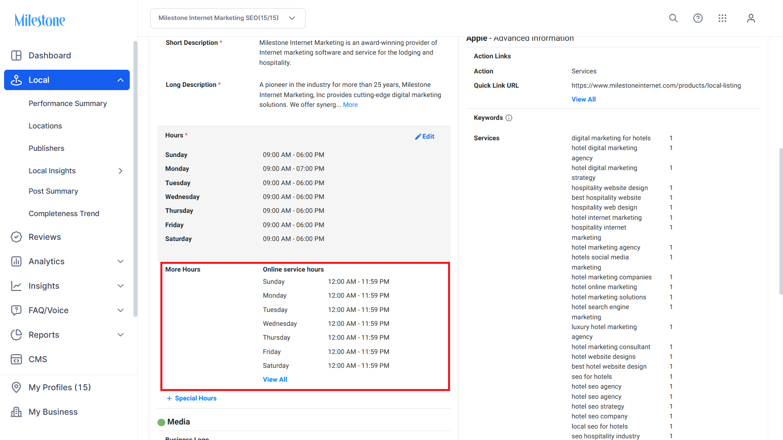Click the More Hours label

pos(183,270)
